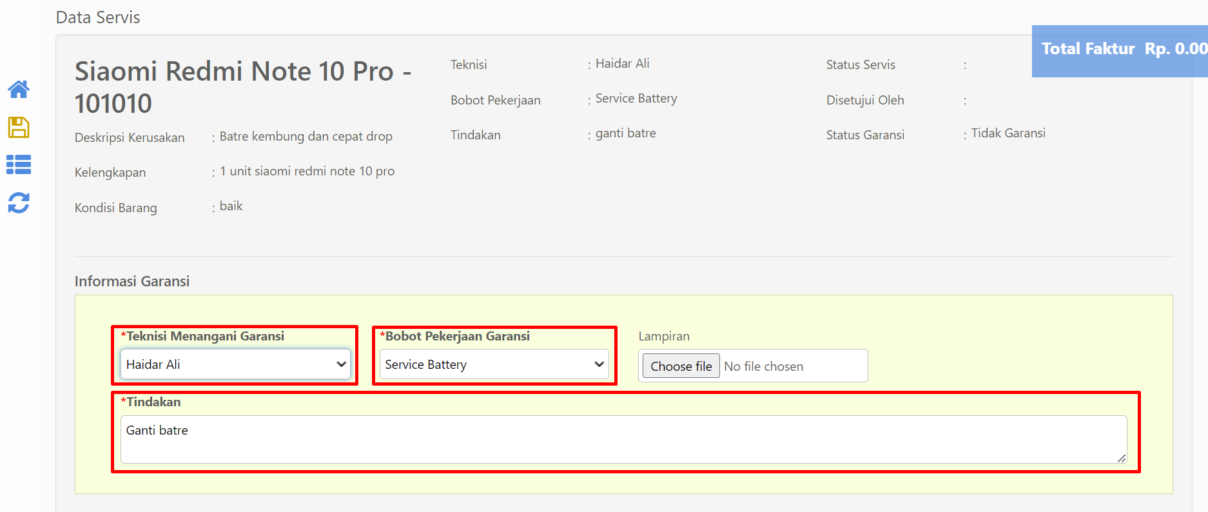The image size is (1208, 512).
Task: Click the 'ganti batre' Tindakan value
Action: click(626, 133)
